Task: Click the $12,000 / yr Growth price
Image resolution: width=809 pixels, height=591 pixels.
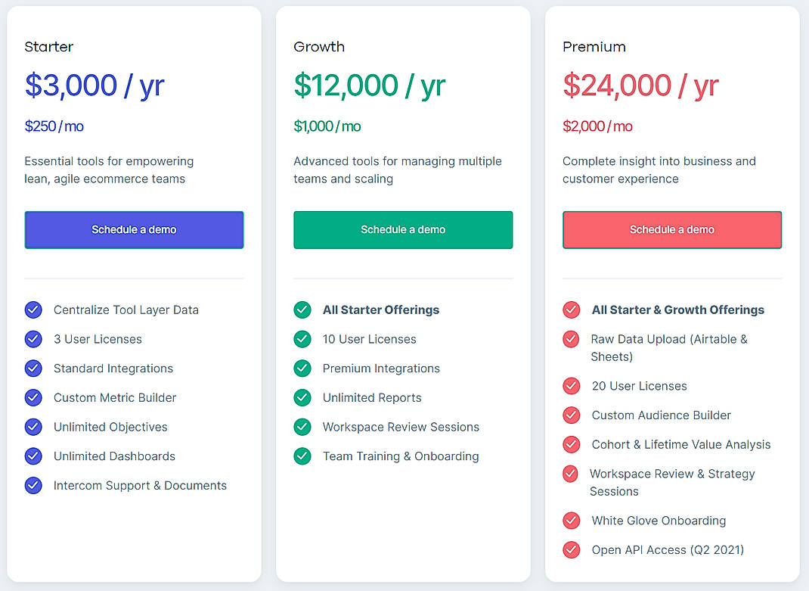Action: point(370,86)
